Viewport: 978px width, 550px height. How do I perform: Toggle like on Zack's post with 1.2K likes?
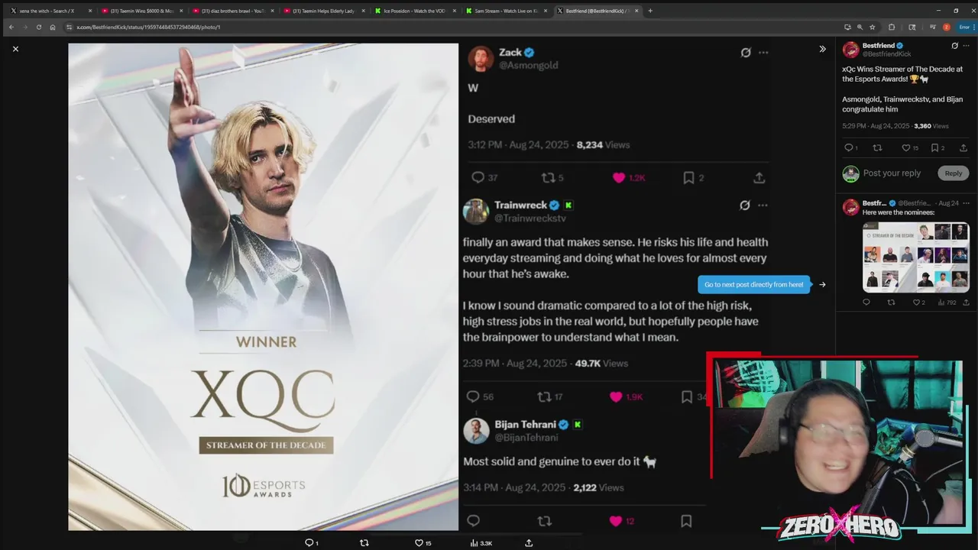click(619, 177)
